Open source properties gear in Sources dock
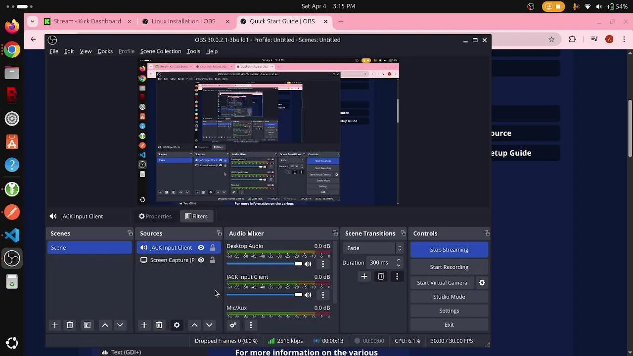Screen dimensions: 633x356 pyautogui.click(x=177, y=325)
